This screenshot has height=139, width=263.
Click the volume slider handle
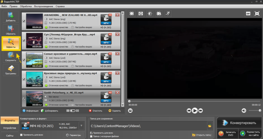[260, 110]
